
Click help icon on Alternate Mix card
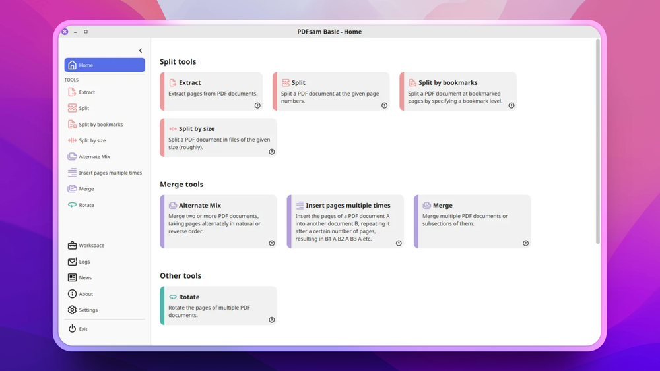coord(272,243)
